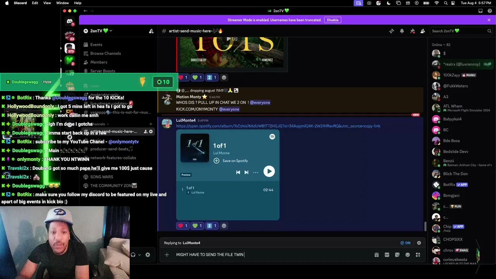Click the Spotify logo on the embed
The height and width of the screenshot is (279, 496).
coord(272,137)
